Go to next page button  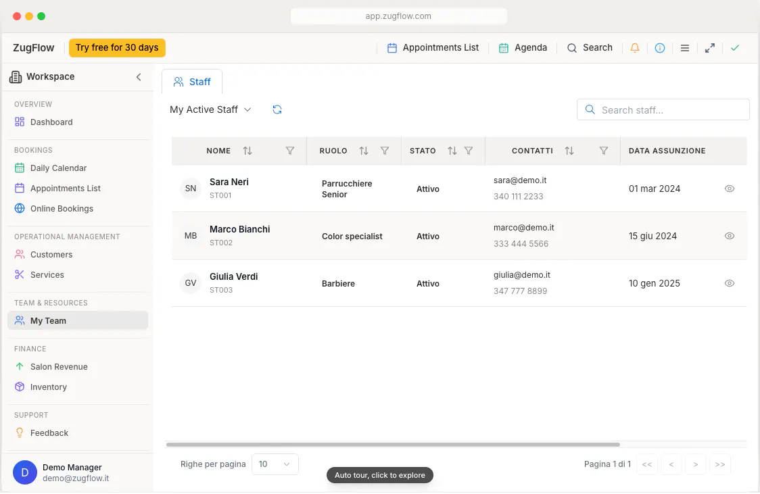[696, 464]
